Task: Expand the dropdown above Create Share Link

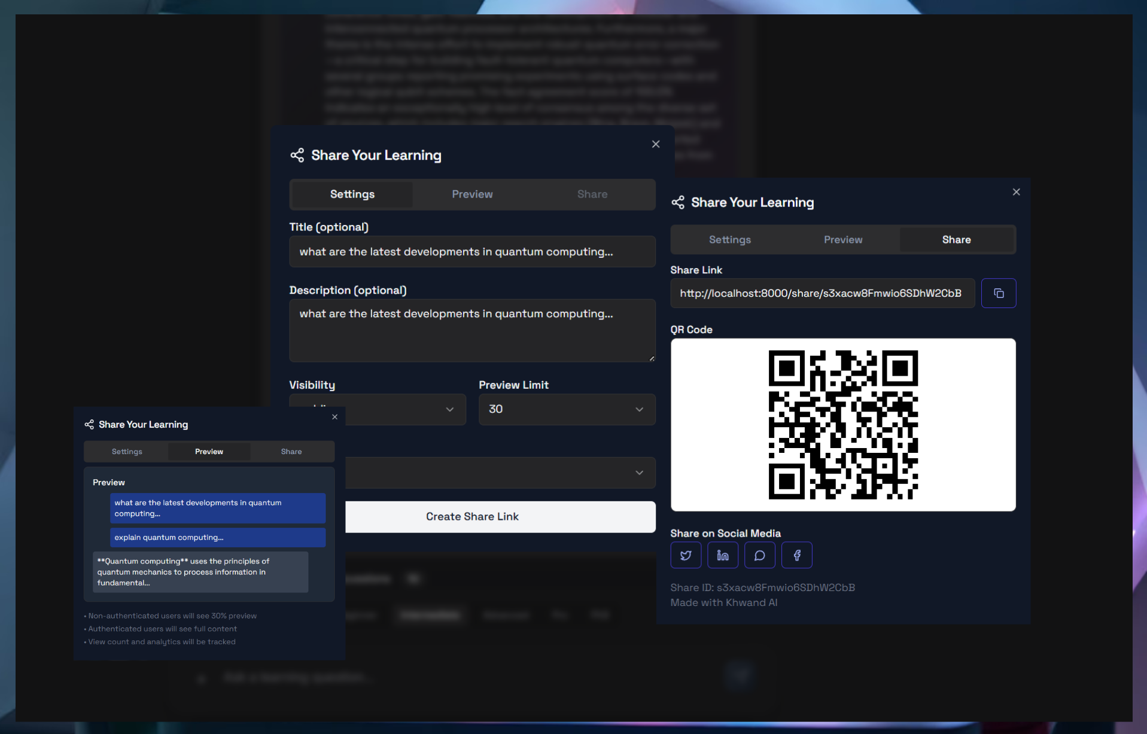Action: 500,473
